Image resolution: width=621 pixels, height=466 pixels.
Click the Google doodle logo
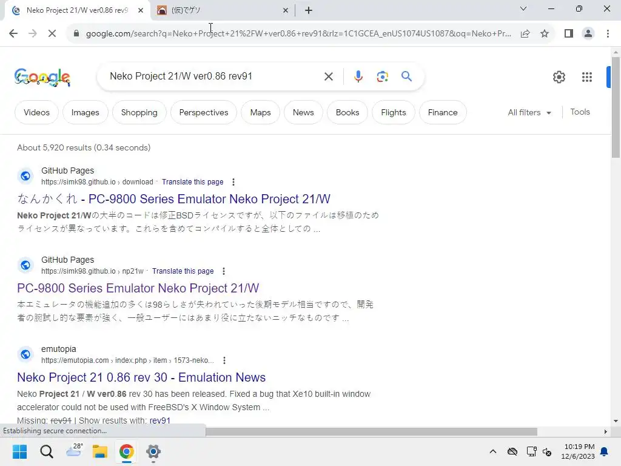point(42,77)
